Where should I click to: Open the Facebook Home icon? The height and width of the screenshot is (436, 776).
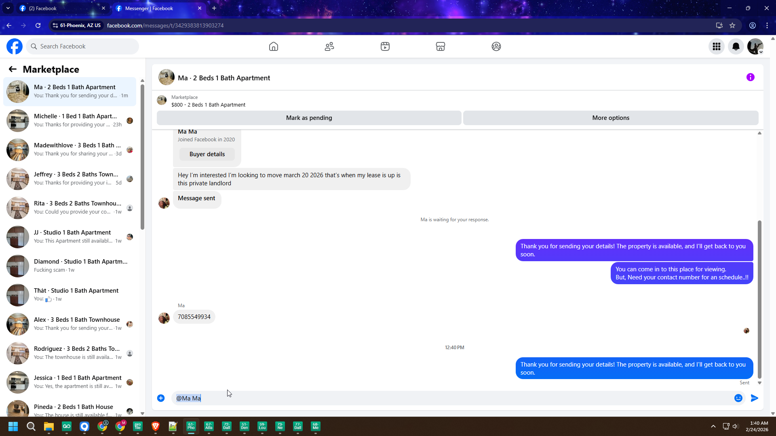[x=274, y=46]
